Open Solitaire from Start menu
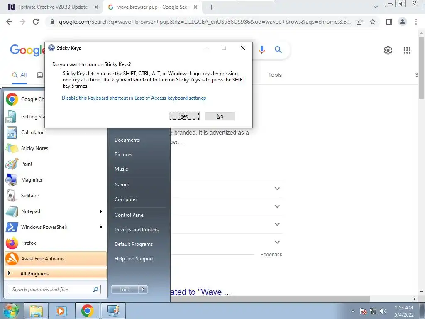 click(56, 195)
